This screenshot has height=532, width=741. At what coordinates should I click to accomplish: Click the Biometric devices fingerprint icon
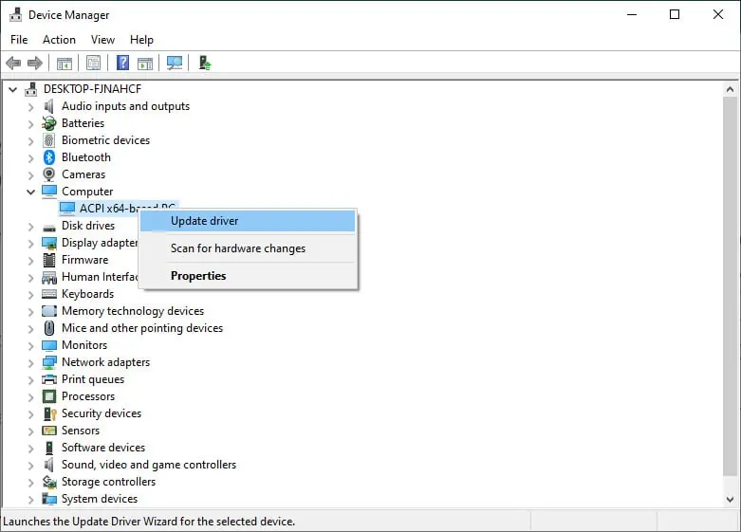(x=49, y=140)
